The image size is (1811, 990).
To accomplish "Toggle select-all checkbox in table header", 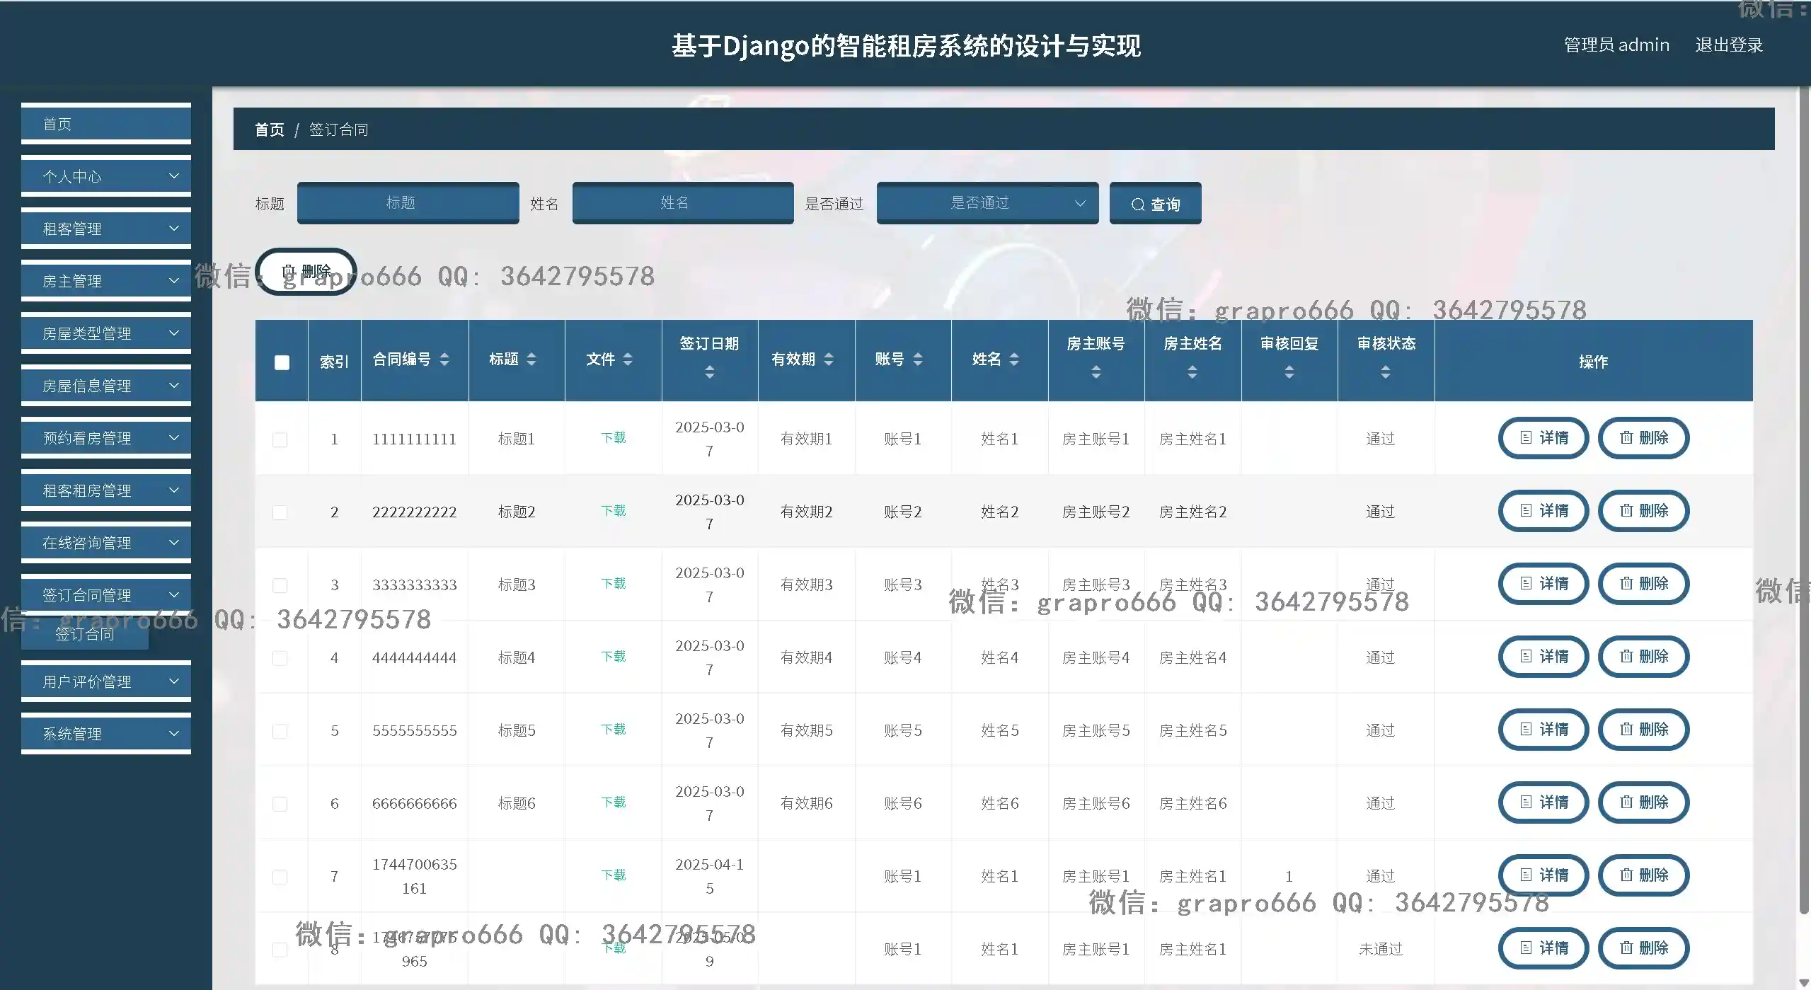I will [282, 362].
